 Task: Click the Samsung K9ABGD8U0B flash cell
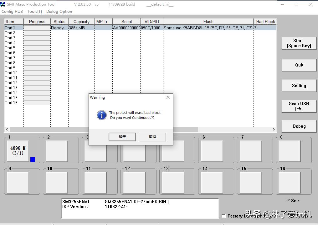[208, 28]
